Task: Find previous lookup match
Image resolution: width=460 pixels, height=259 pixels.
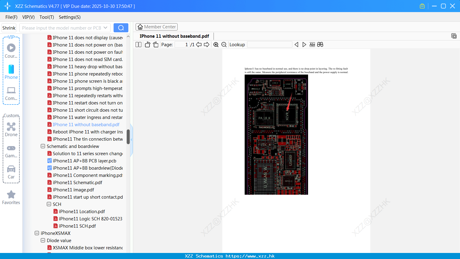Action: pos(296,45)
